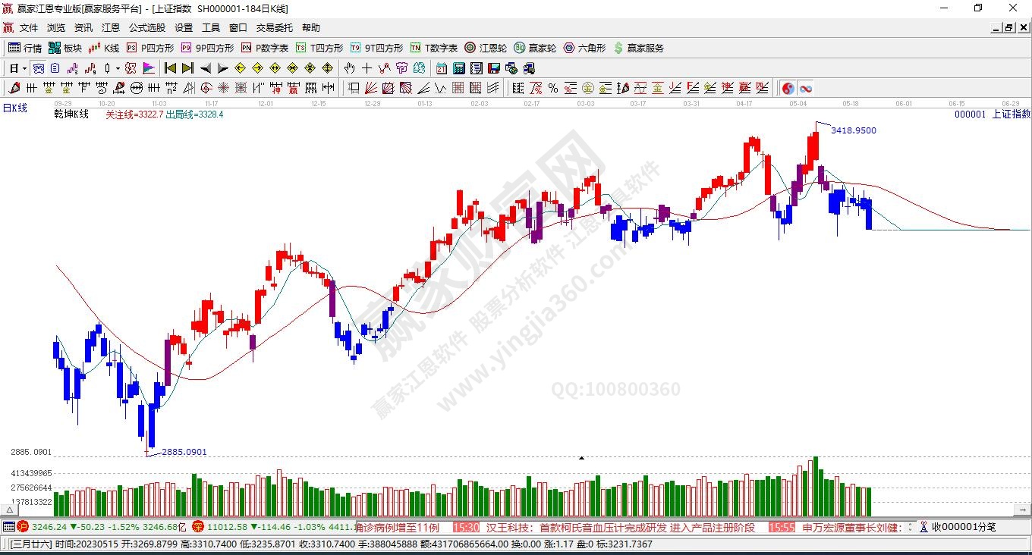Open the calculator icon in toolbar

tap(458, 68)
